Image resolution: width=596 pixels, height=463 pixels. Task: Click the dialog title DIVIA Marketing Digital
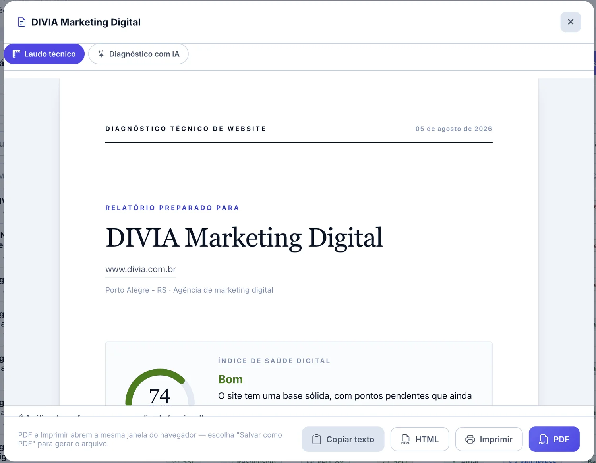click(x=86, y=22)
